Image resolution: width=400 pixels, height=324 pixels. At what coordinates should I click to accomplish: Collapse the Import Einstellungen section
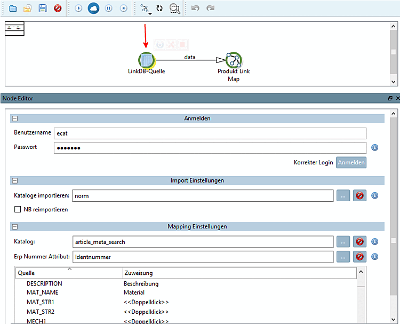[15, 180]
